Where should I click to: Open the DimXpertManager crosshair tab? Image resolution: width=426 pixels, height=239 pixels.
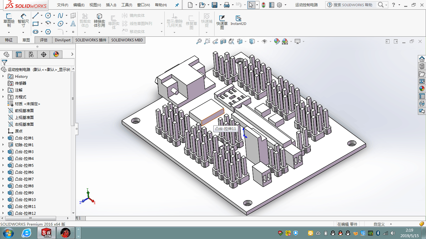(44, 54)
